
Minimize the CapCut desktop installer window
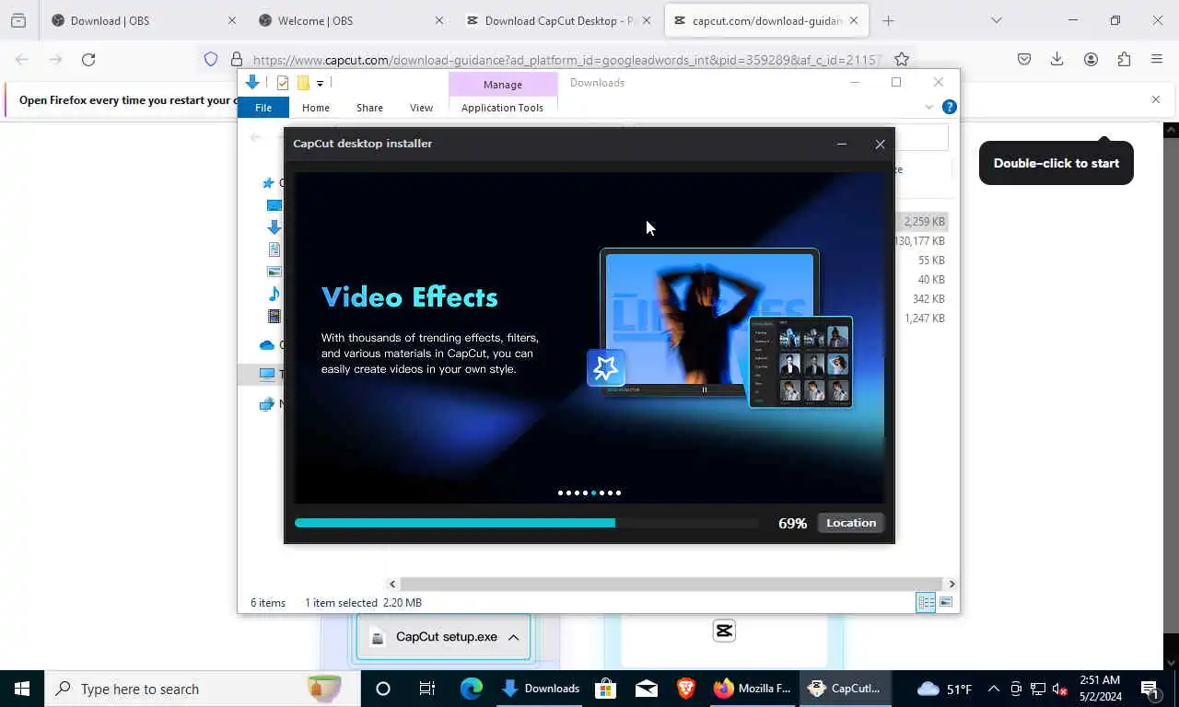coord(841,144)
